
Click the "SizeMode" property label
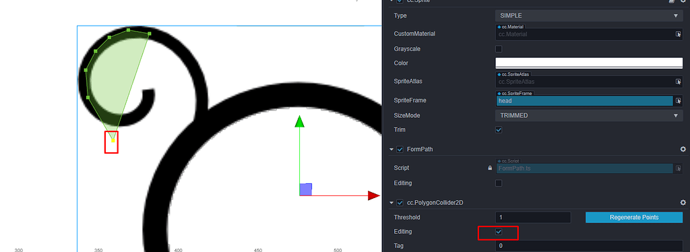(407, 116)
